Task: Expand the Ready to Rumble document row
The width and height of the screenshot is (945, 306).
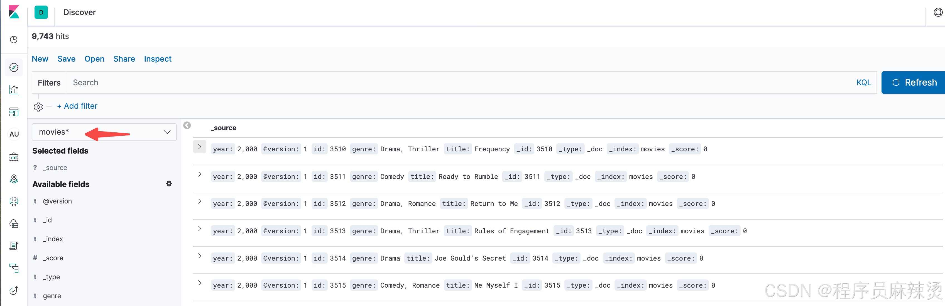Action: tap(200, 174)
